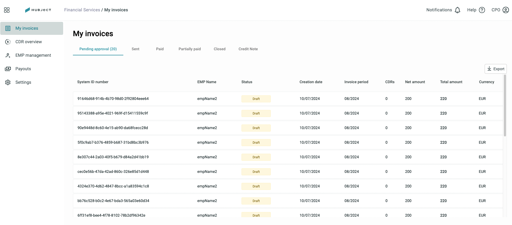Click the Creation date column header
Screen dimensions: 512x225
pos(311,82)
